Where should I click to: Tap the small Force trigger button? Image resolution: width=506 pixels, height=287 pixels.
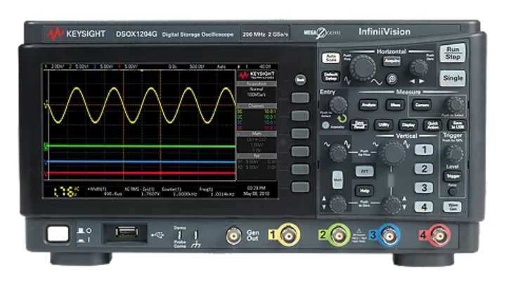tap(453, 191)
